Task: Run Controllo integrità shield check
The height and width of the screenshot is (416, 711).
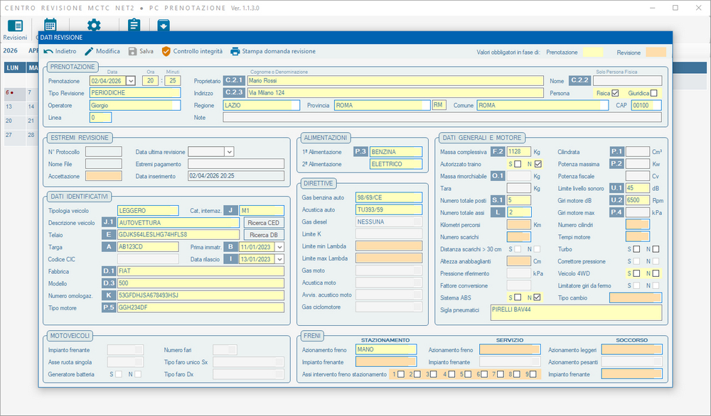Action: click(166, 51)
